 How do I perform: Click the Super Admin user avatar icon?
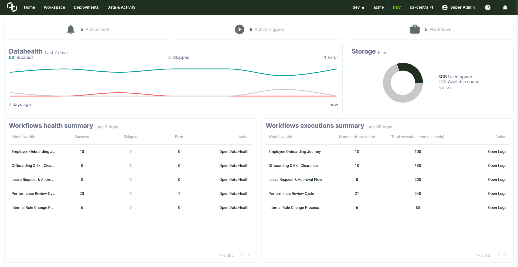pos(445,8)
